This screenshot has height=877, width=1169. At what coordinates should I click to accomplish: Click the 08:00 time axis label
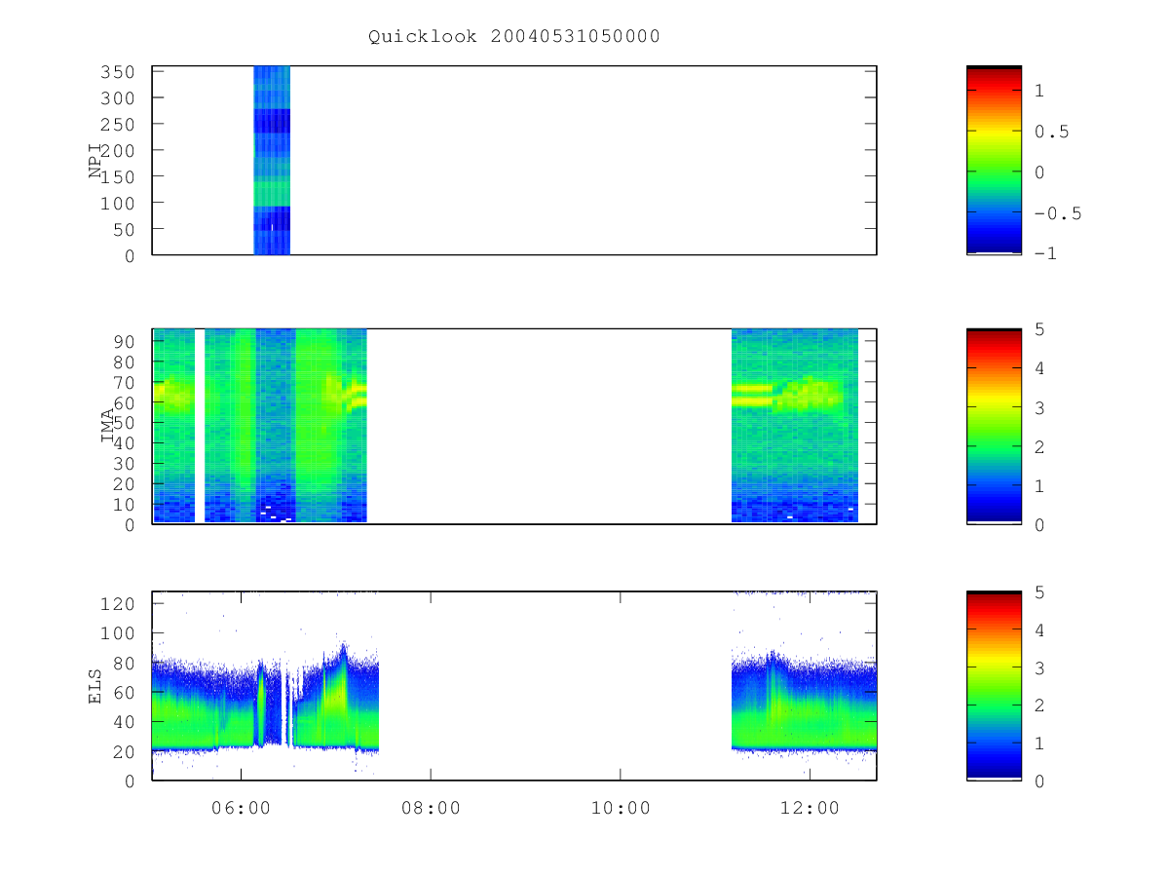point(431,808)
